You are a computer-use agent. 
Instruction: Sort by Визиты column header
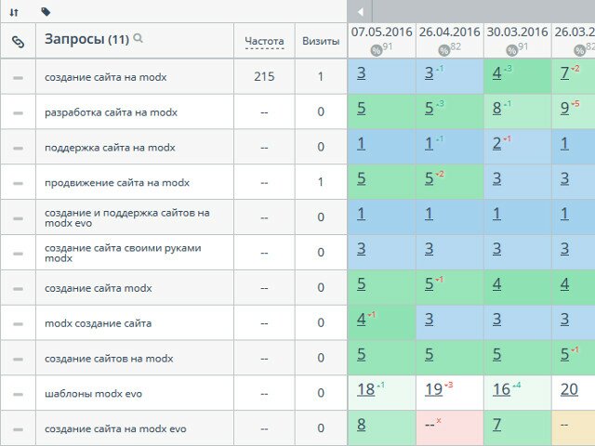[321, 41]
